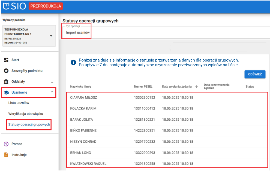Open the selected entity dropdown arrow
The width and height of the screenshot is (270, 171).
pos(51,36)
